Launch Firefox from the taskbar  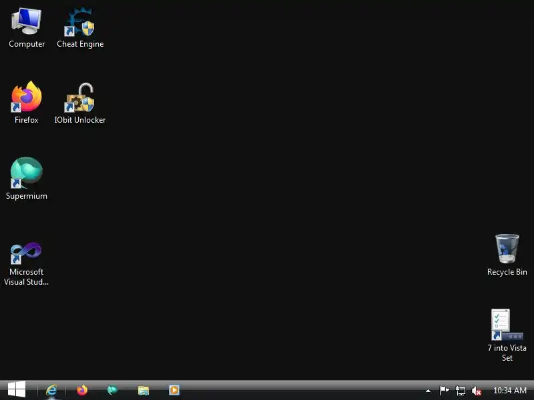(x=82, y=390)
